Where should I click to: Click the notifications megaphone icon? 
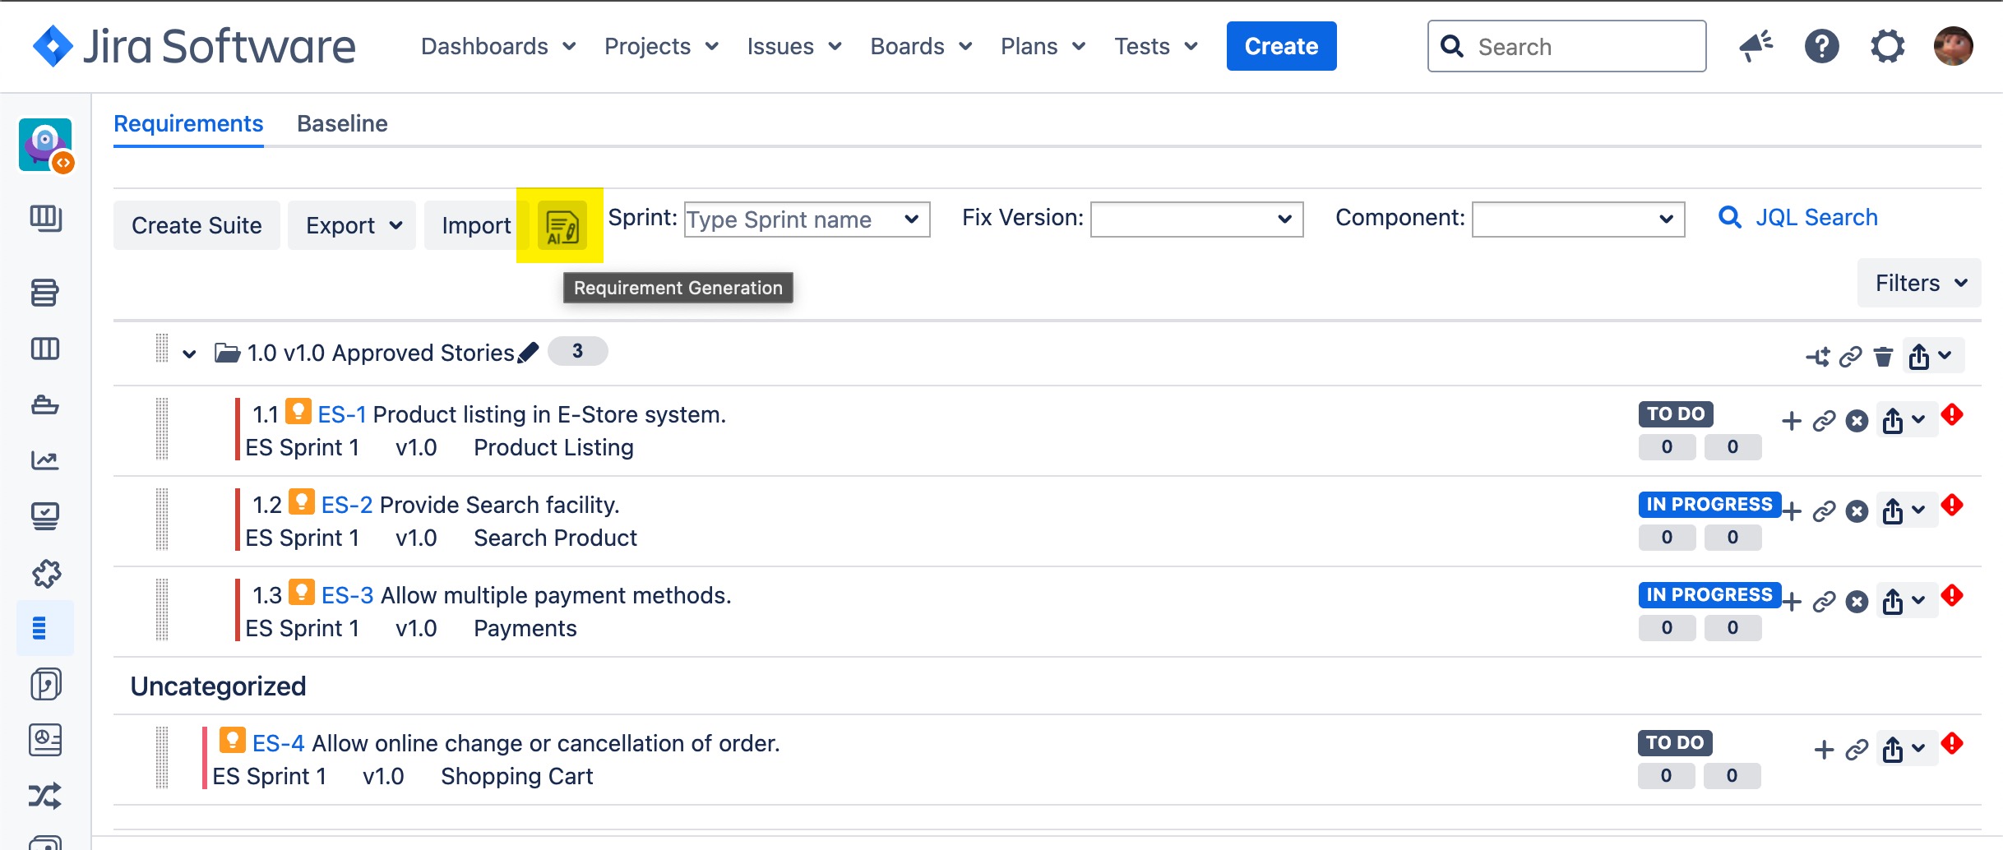pyautogui.click(x=1756, y=47)
